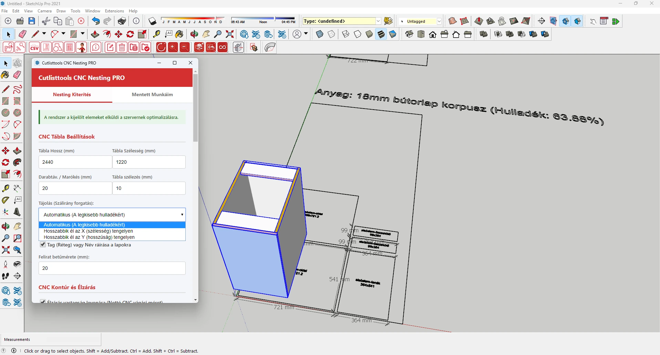Viewport: 660px width, 355px height.
Task: Switch to Mentett Munkáim tab
Action: tap(152, 94)
